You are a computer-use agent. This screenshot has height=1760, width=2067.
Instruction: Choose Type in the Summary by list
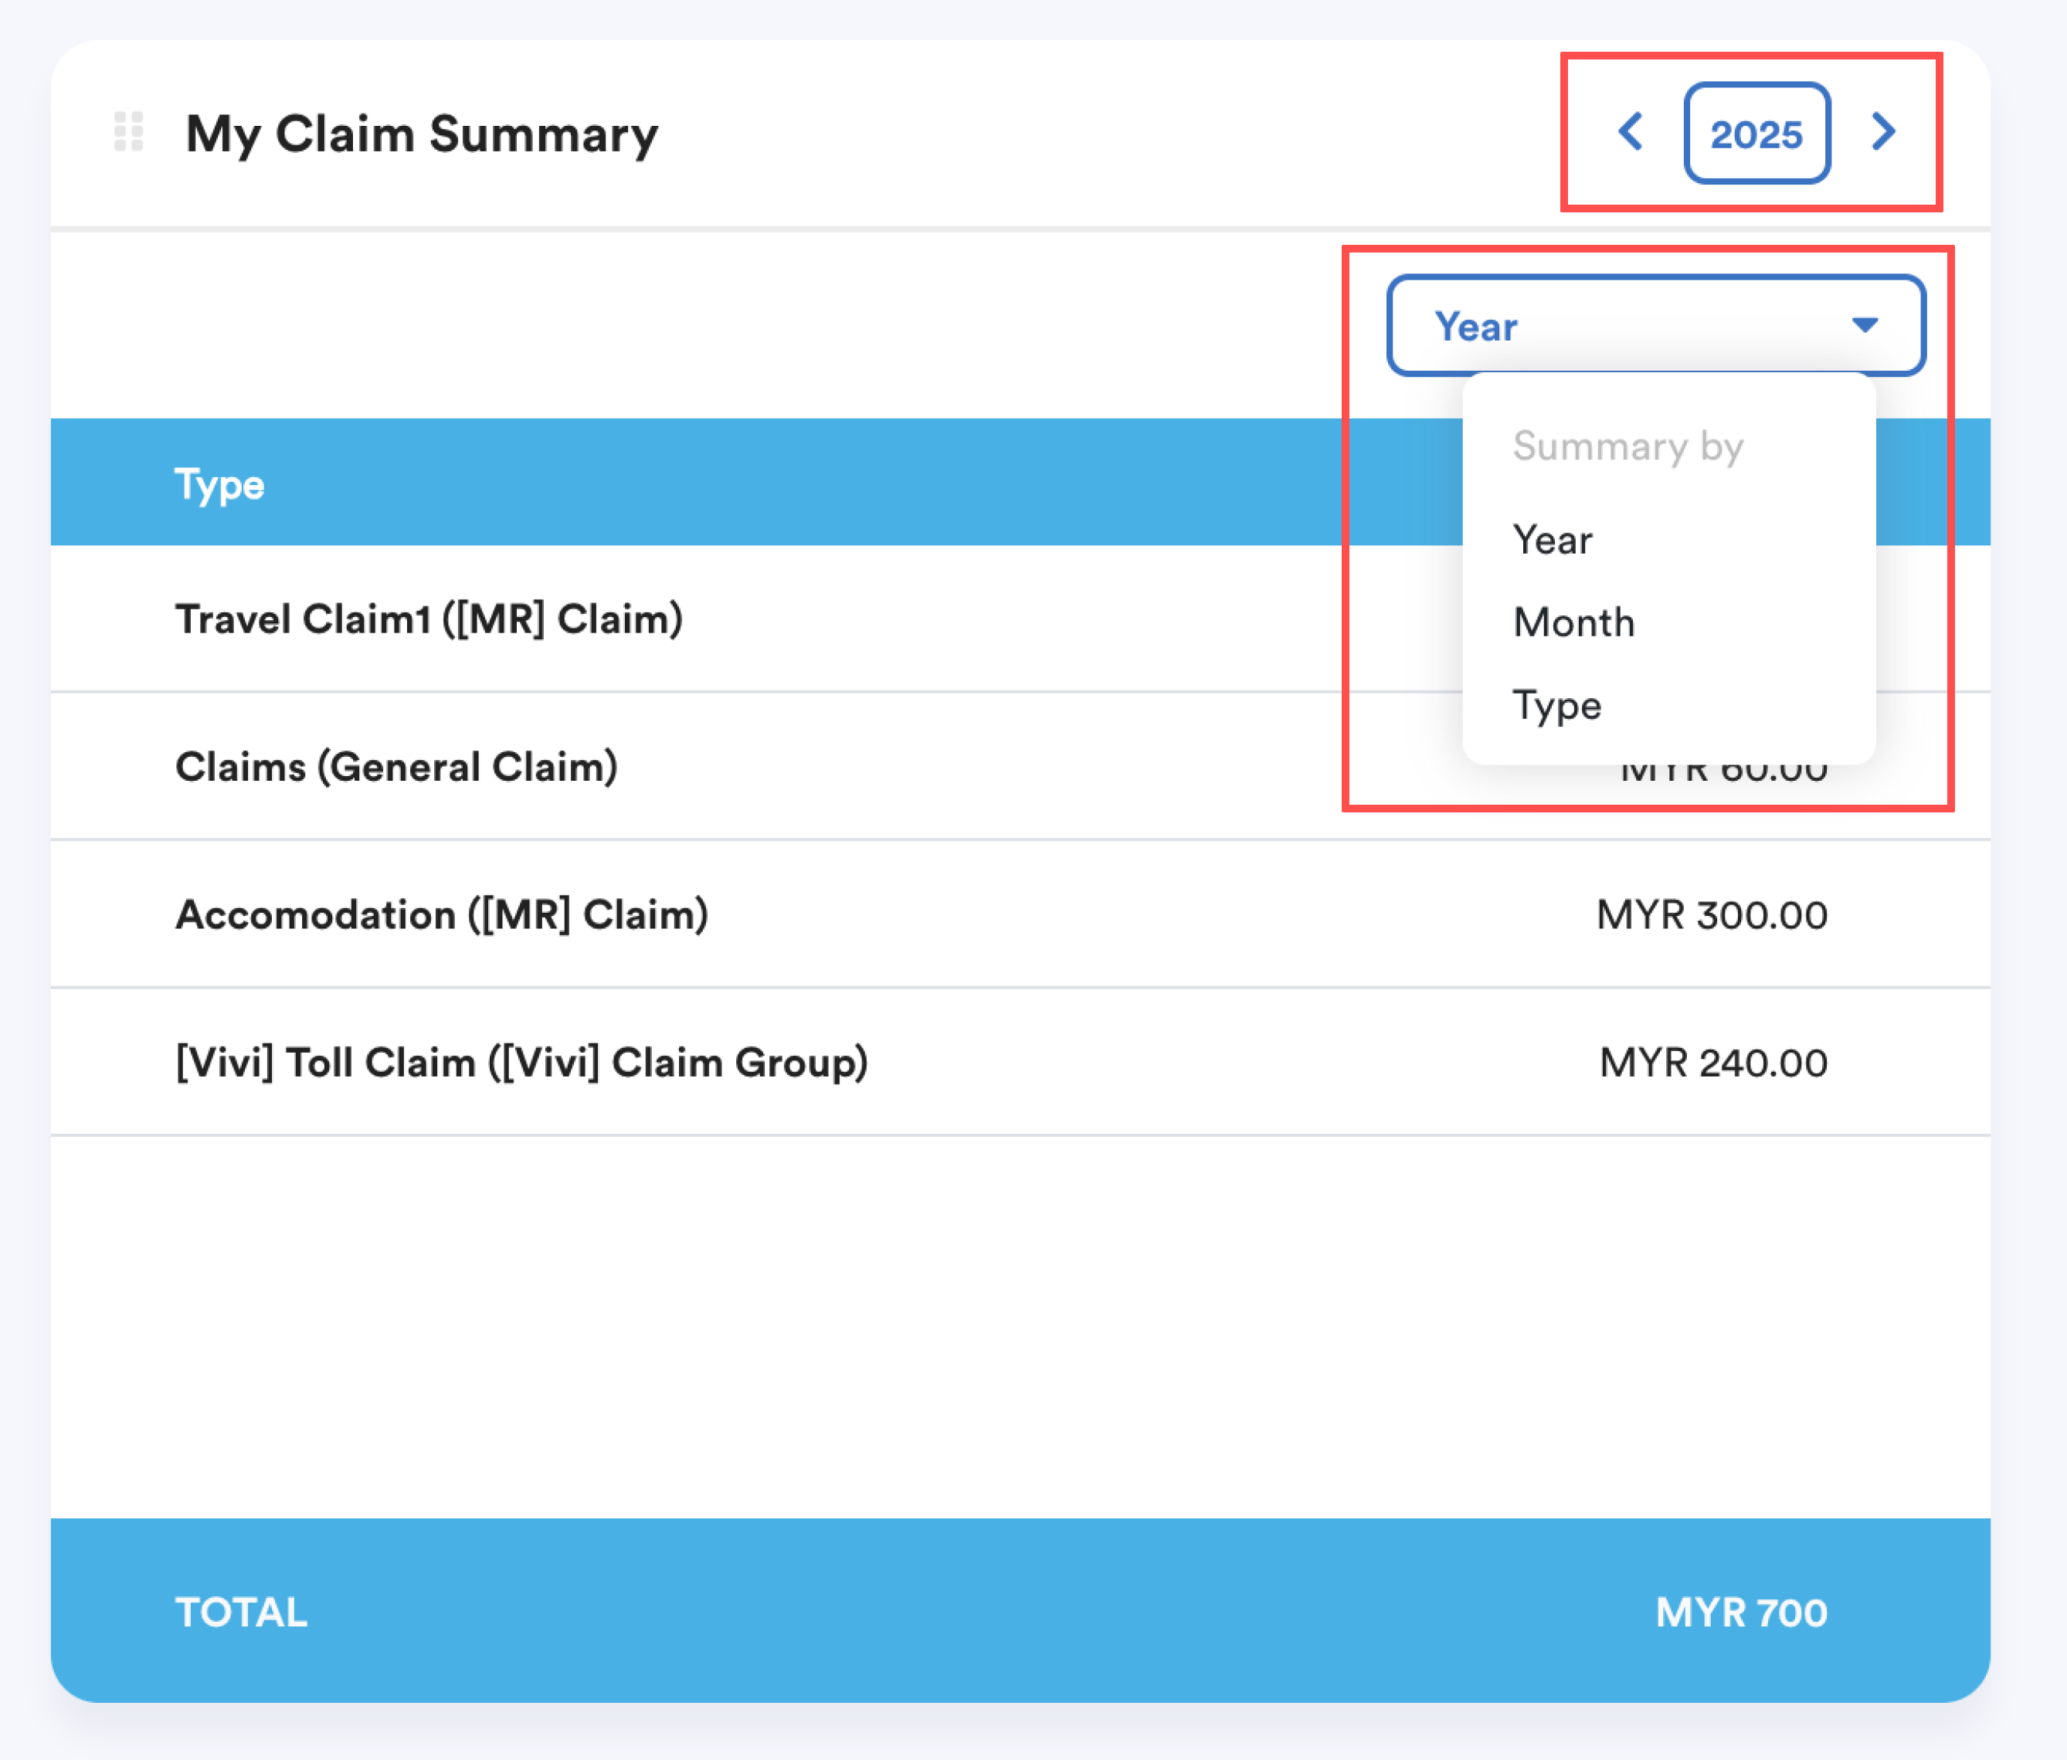[1556, 706]
